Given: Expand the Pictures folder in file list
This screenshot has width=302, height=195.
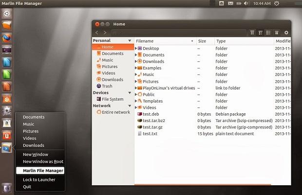Looking at the screenshot, I should (x=136, y=81).
